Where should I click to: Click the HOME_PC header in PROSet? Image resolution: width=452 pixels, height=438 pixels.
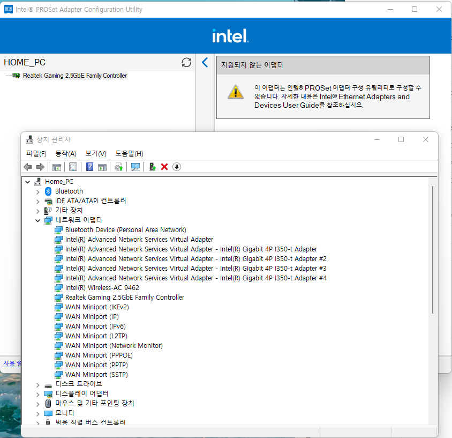[x=25, y=62]
